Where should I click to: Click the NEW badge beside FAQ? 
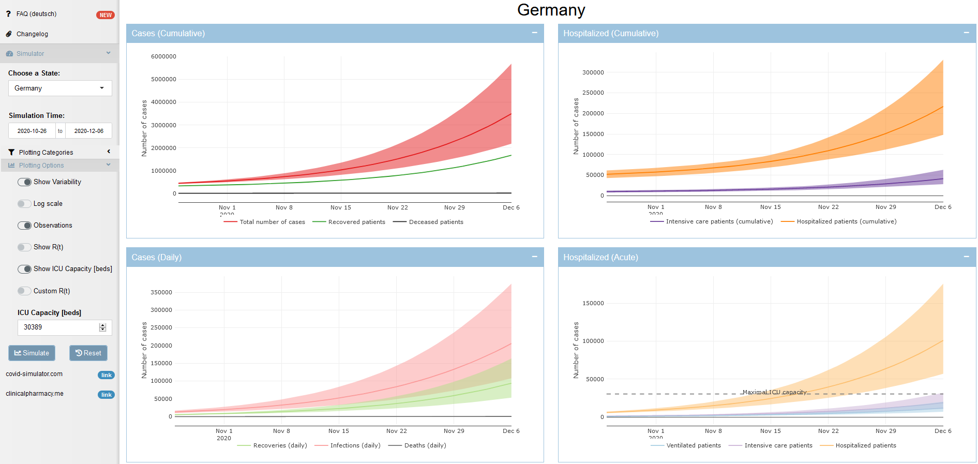106,15
